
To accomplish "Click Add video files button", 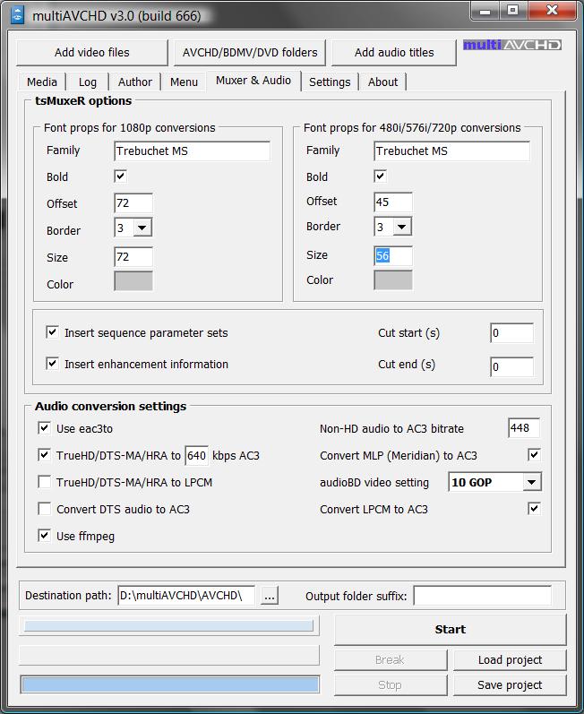I will pos(92,53).
